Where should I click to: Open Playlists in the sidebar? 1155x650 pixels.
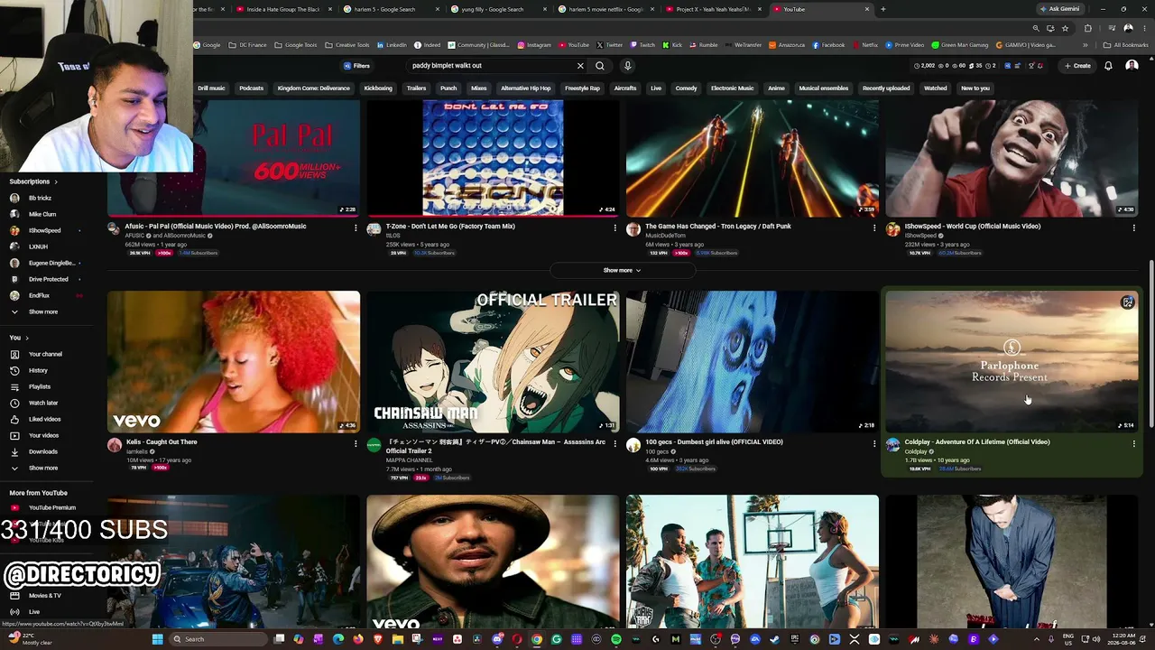40,386
